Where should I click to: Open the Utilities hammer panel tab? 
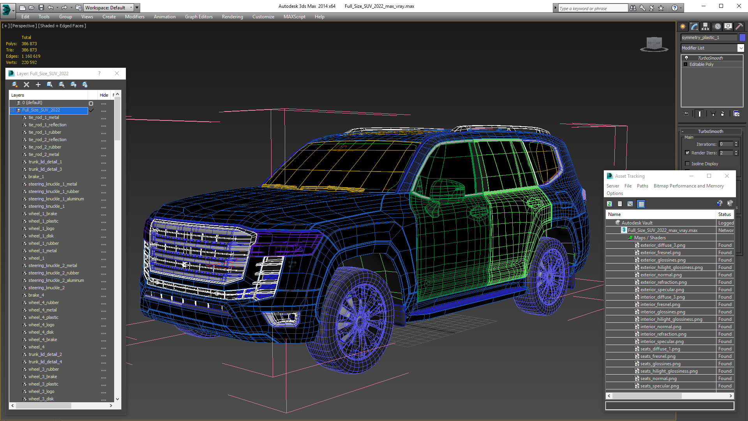coord(739,27)
